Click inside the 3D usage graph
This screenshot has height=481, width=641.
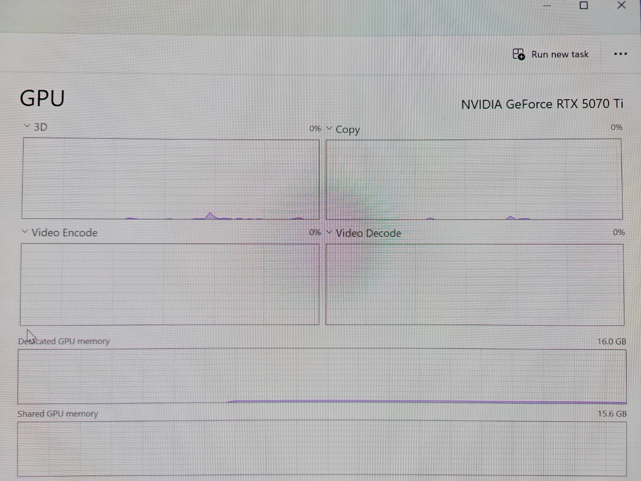170,179
